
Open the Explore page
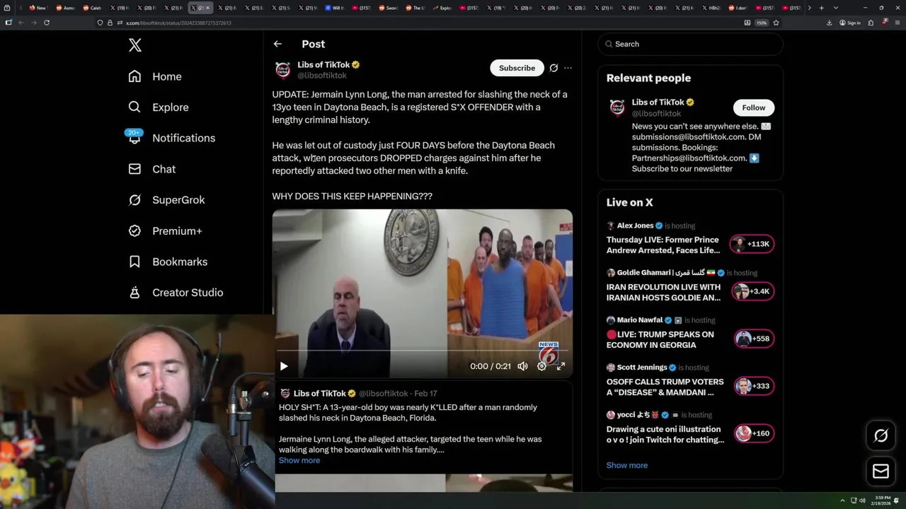point(159,107)
